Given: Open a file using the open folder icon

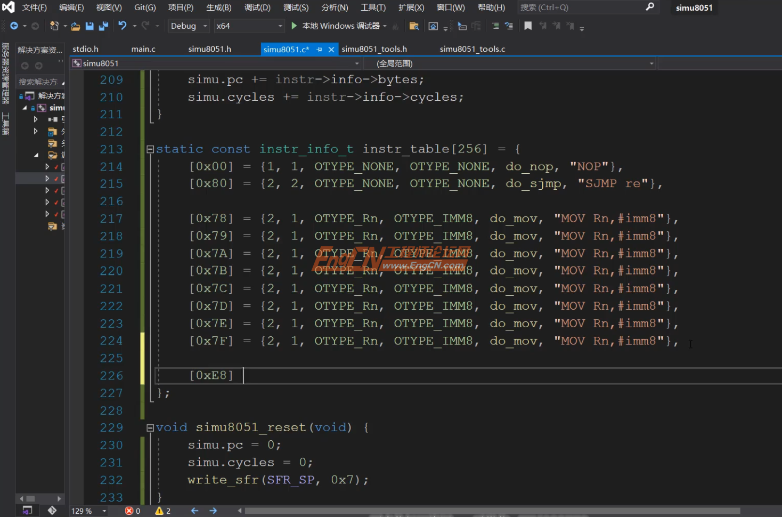Looking at the screenshot, I should (x=76, y=26).
